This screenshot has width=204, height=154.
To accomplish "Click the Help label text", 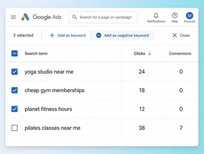I will [x=175, y=21].
